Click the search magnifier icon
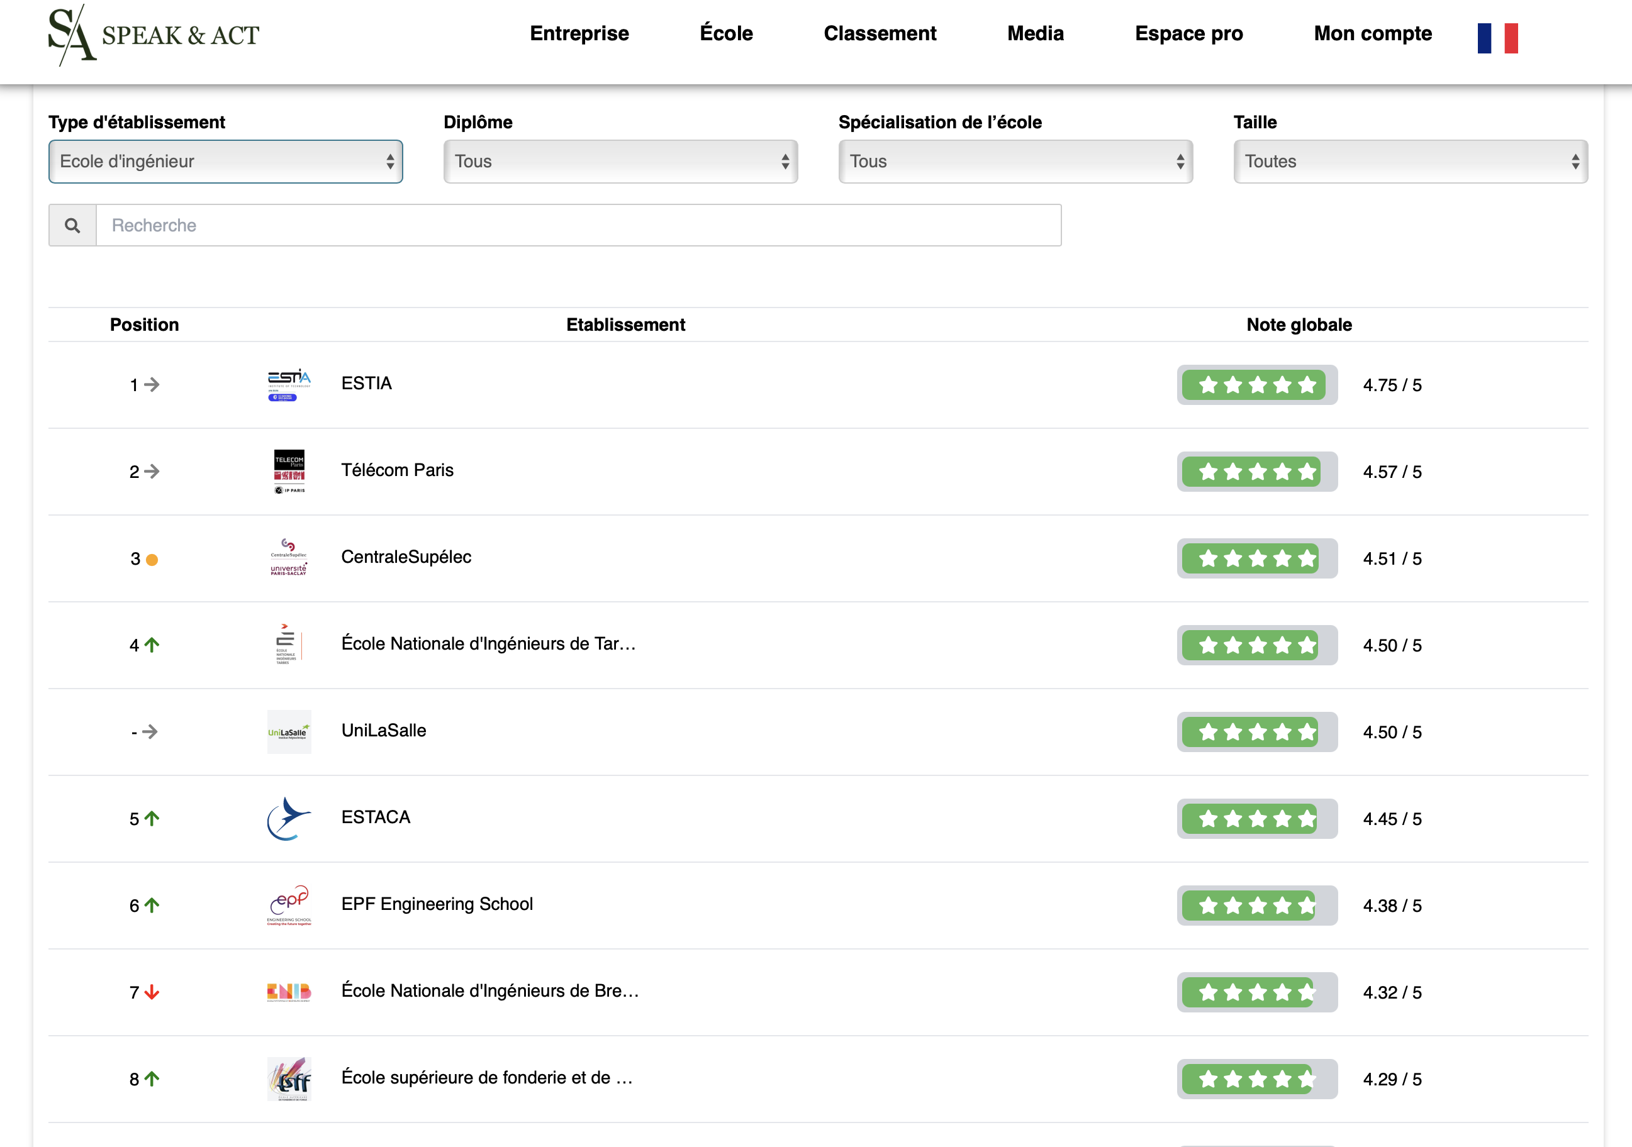The image size is (1632, 1147). [72, 225]
